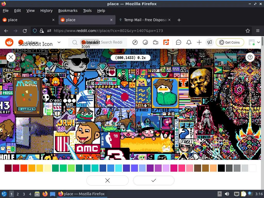Viewport: 264px width, 198px height.
Task: Select the black color swatch
Action: coord(221,168)
